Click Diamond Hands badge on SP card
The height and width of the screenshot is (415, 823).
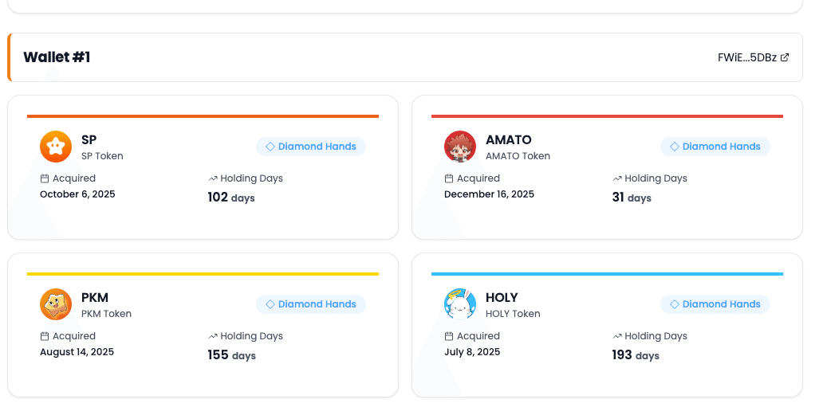click(311, 147)
